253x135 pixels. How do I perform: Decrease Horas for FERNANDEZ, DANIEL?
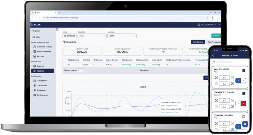click(x=216, y=101)
